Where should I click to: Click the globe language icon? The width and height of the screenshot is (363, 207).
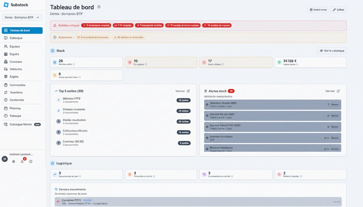point(14,162)
